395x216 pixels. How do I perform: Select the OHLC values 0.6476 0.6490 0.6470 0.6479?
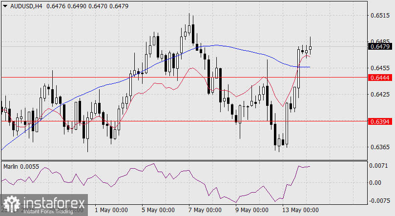pos(87,6)
